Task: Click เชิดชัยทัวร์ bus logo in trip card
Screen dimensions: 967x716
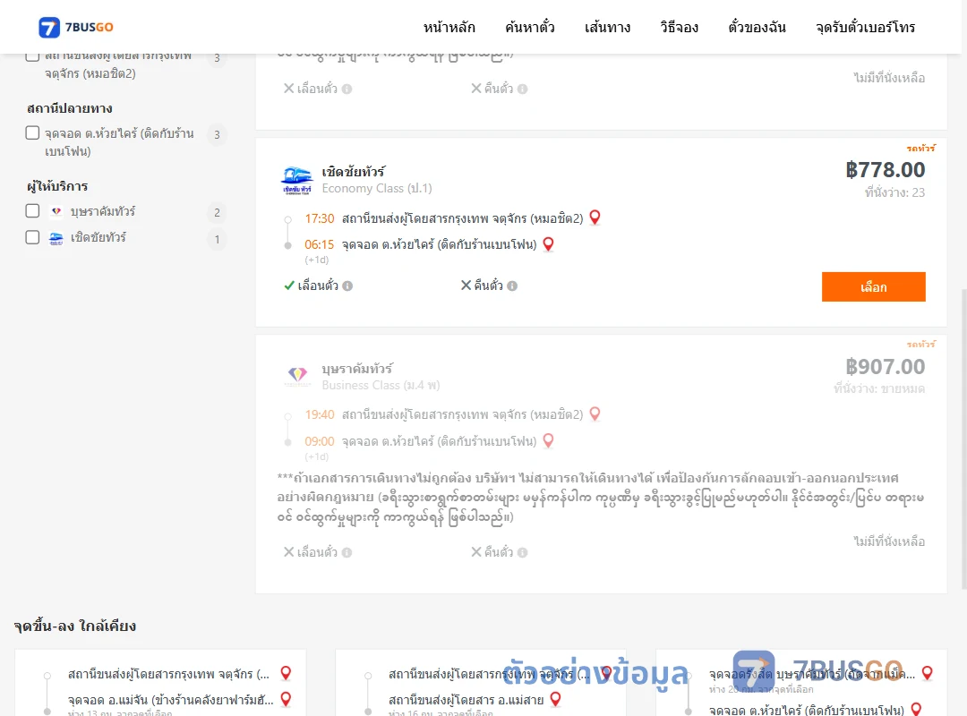Action: [296, 180]
